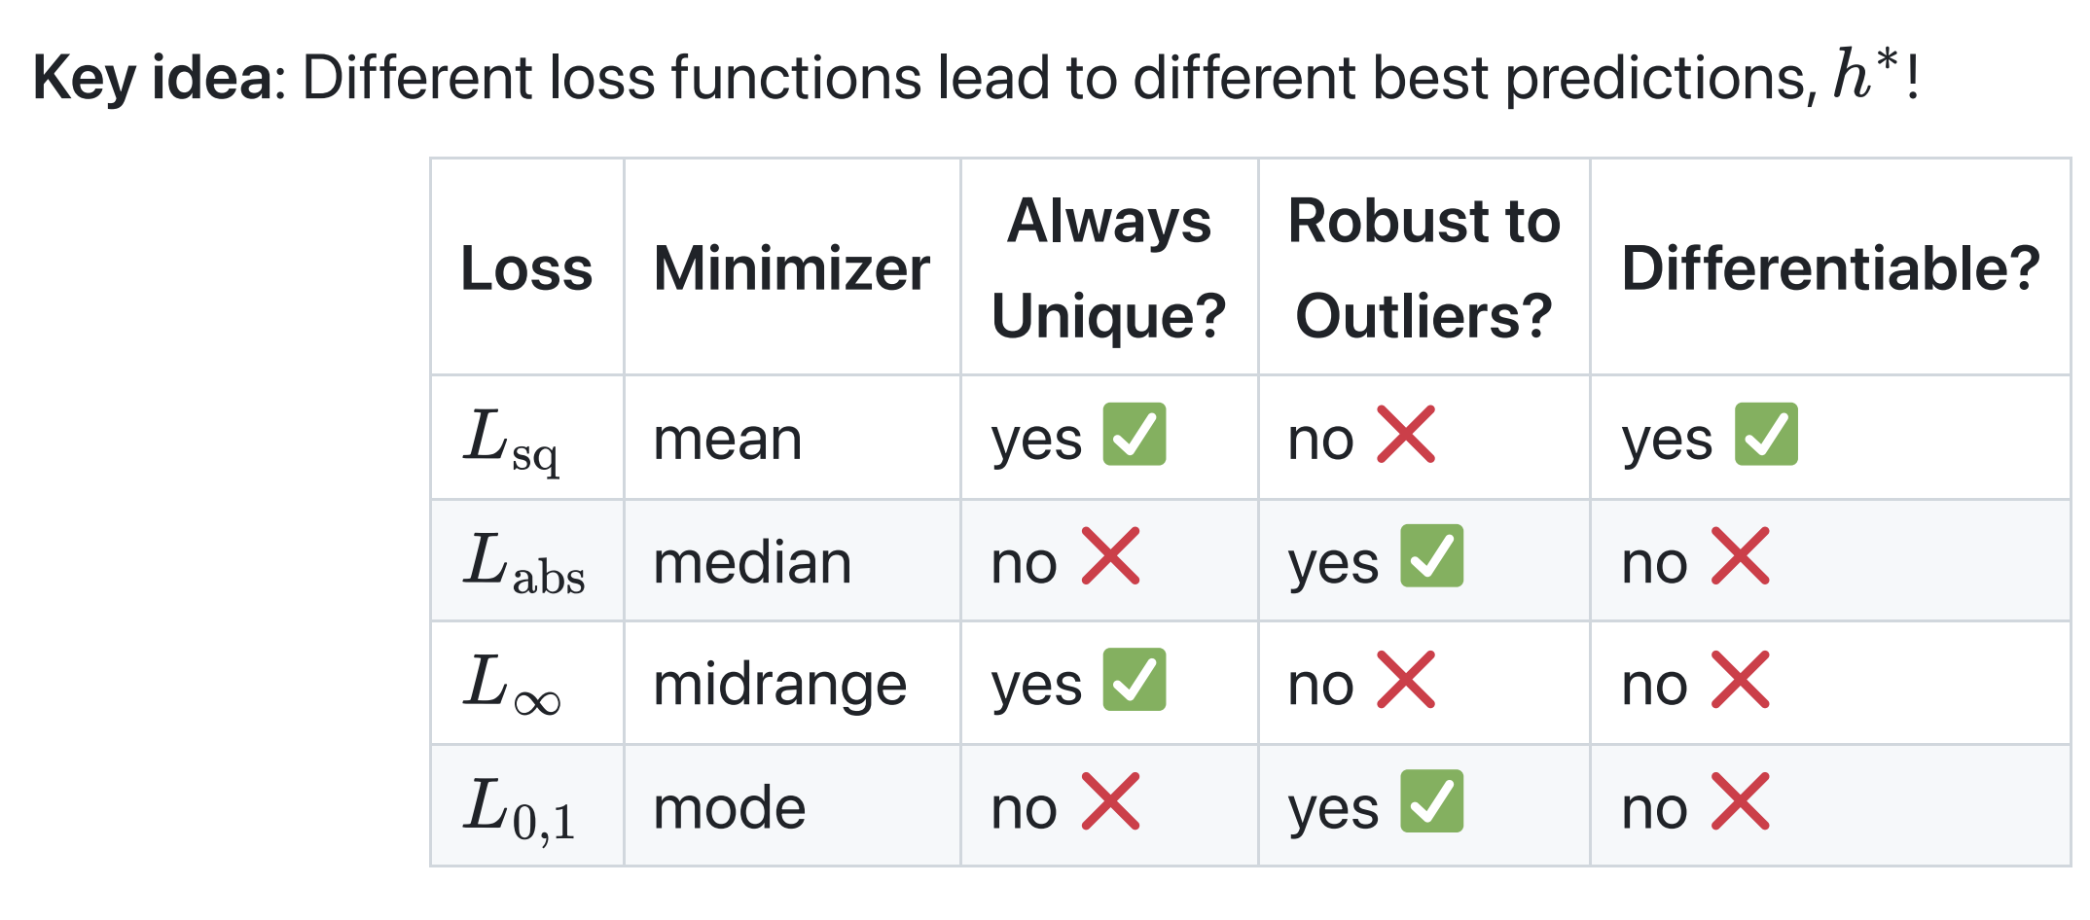The height and width of the screenshot is (920, 2090).
Task: Click the red X for mean's outlier robustness
Action: coord(1406,435)
